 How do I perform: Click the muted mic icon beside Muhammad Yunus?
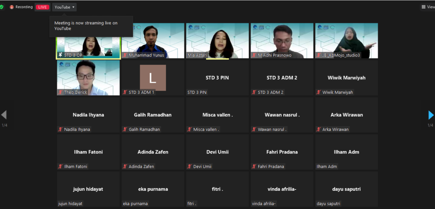click(x=125, y=55)
